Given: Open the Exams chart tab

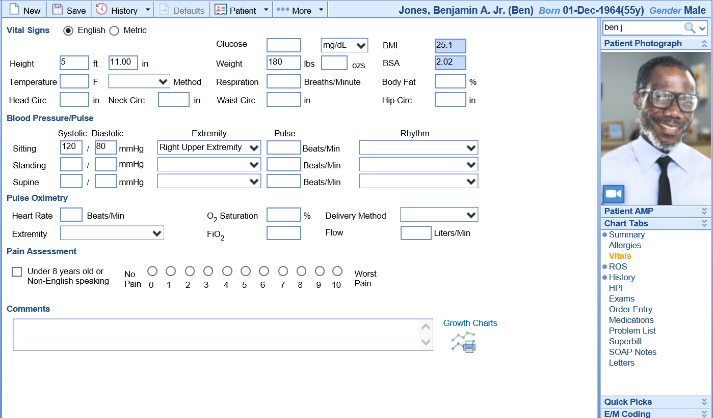Looking at the screenshot, I should 622,298.
